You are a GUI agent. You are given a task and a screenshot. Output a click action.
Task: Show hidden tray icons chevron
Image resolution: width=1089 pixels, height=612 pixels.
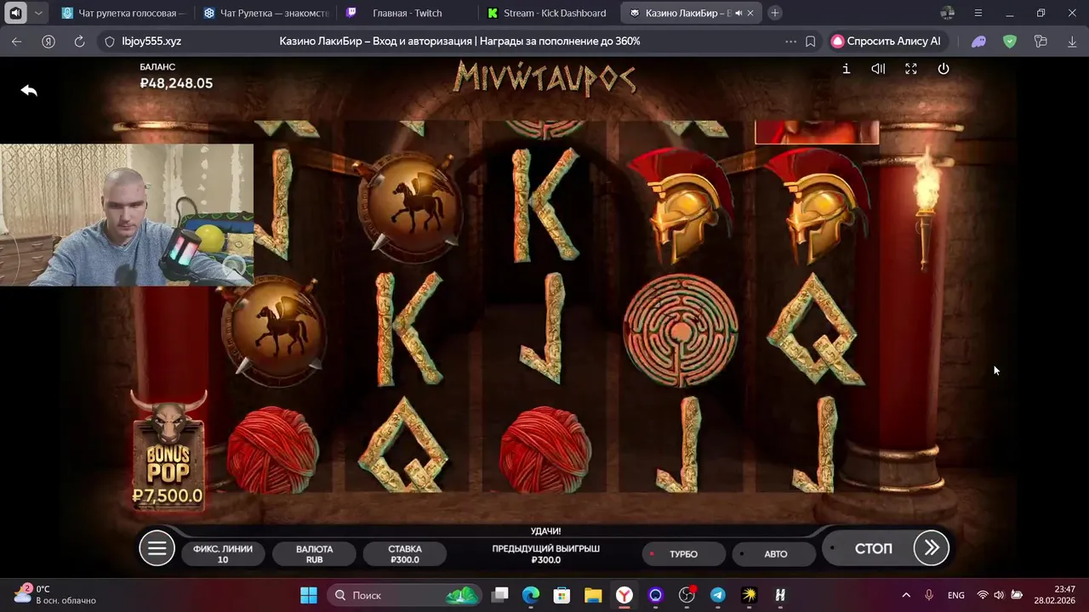(906, 595)
